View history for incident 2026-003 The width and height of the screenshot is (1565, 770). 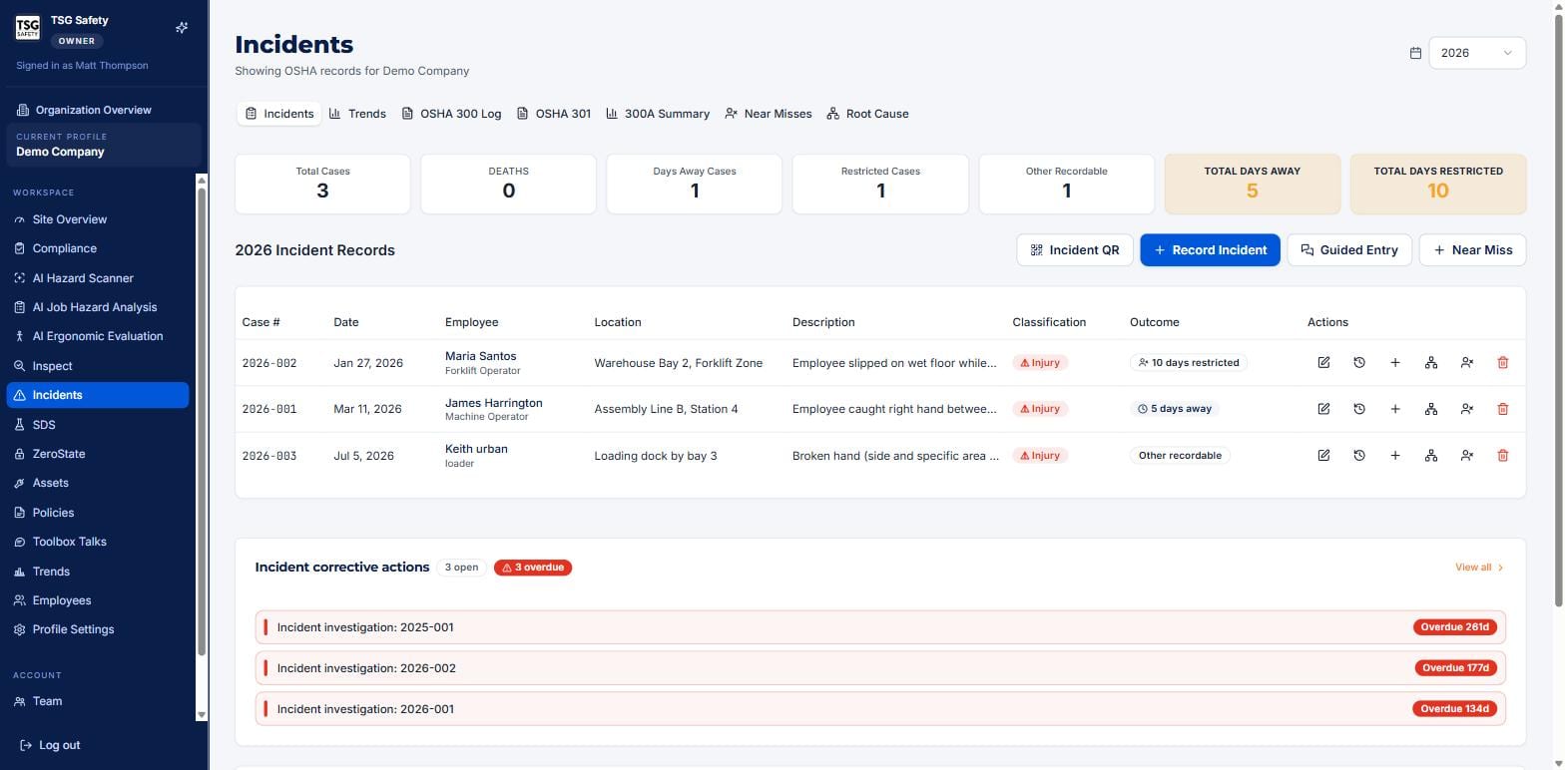tap(1359, 456)
